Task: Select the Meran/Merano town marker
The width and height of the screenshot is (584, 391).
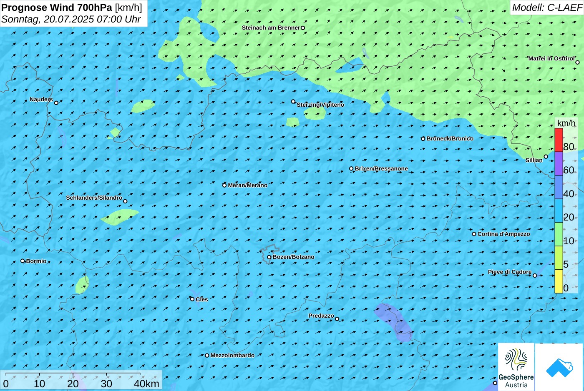Action: (x=224, y=185)
